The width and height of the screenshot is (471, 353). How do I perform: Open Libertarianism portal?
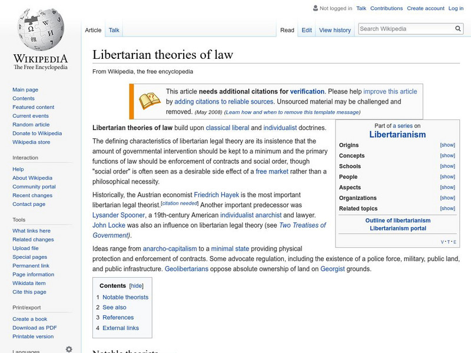point(398,228)
